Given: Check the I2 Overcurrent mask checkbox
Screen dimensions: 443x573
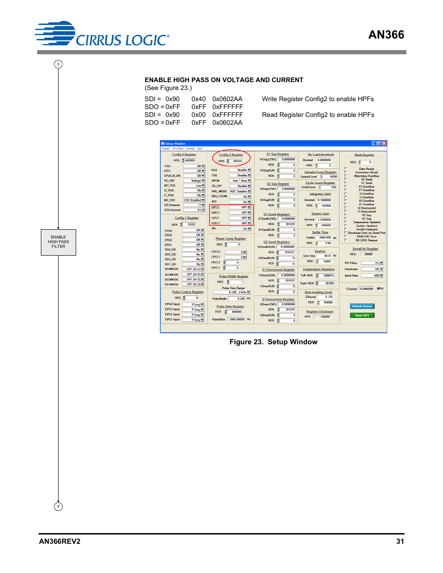Looking at the screenshot, I should point(346,208).
